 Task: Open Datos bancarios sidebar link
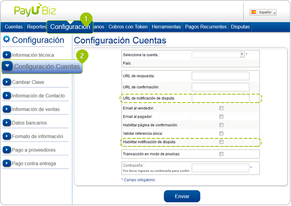tap(30, 123)
